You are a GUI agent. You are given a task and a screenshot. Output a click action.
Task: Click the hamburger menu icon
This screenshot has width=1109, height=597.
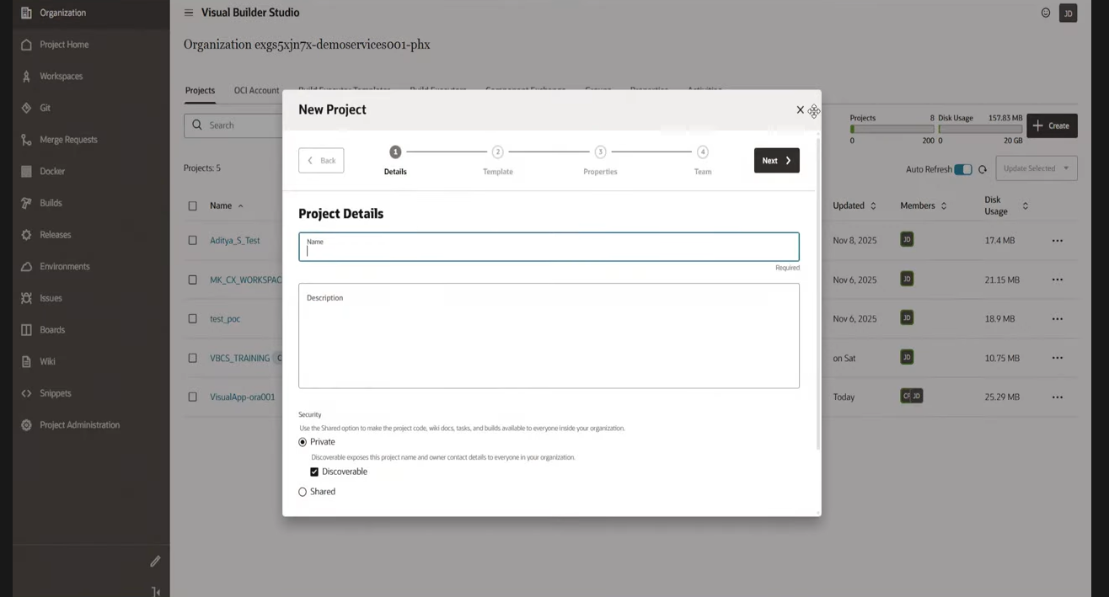pos(189,13)
